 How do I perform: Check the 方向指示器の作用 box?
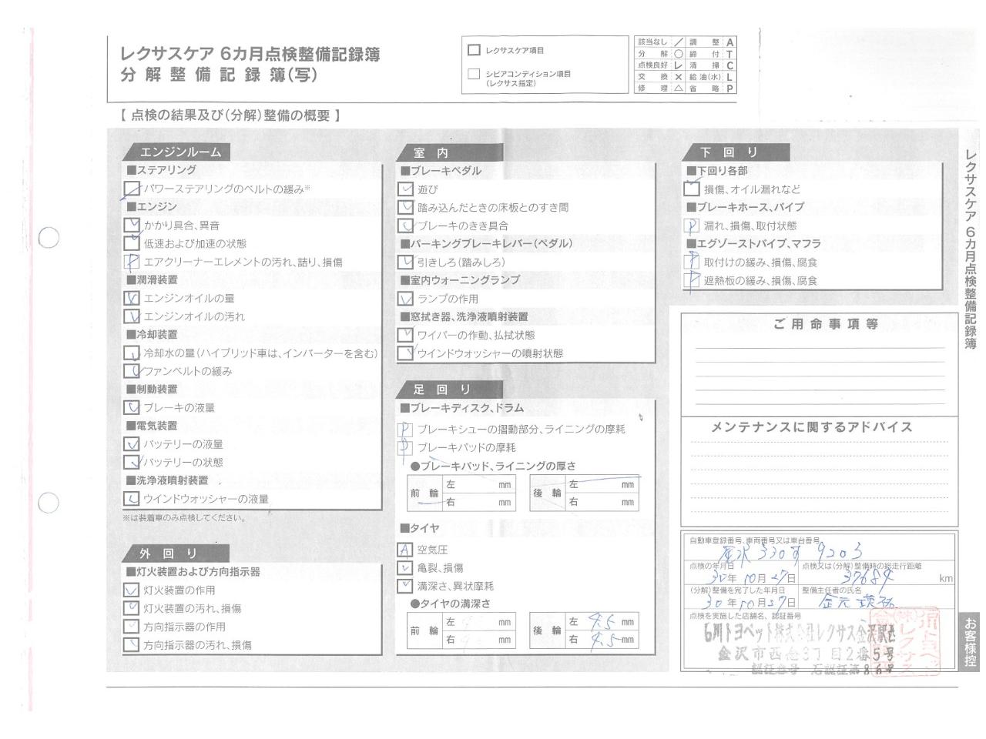pyautogui.click(x=132, y=627)
